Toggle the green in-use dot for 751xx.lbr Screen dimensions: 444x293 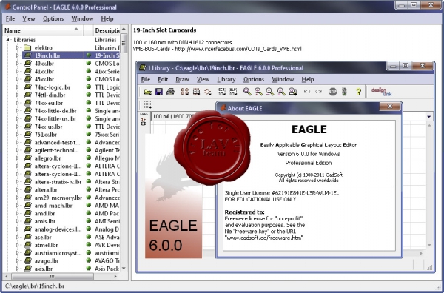(x=89, y=134)
